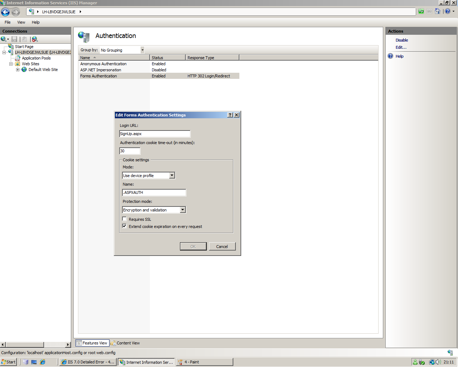Viewport: 458px width, 367px height.
Task: Click the greyed Stop icon in address bar
Action: [429, 11]
